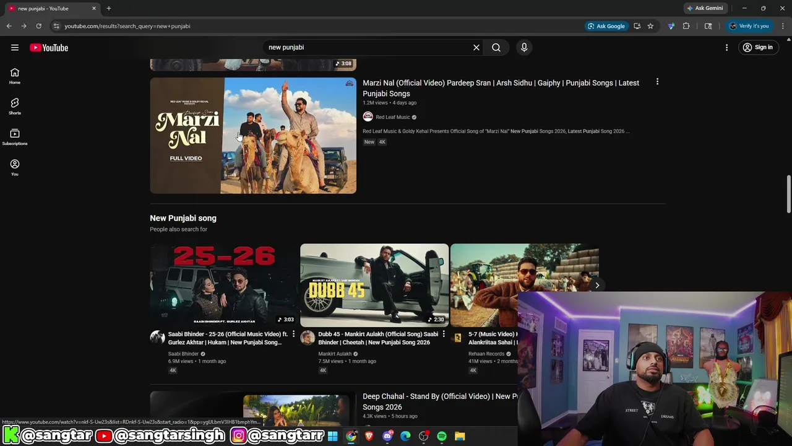Open the Deep Chahal Stand By thumbnail
The width and height of the screenshot is (792, 446).
click(253, 409)
